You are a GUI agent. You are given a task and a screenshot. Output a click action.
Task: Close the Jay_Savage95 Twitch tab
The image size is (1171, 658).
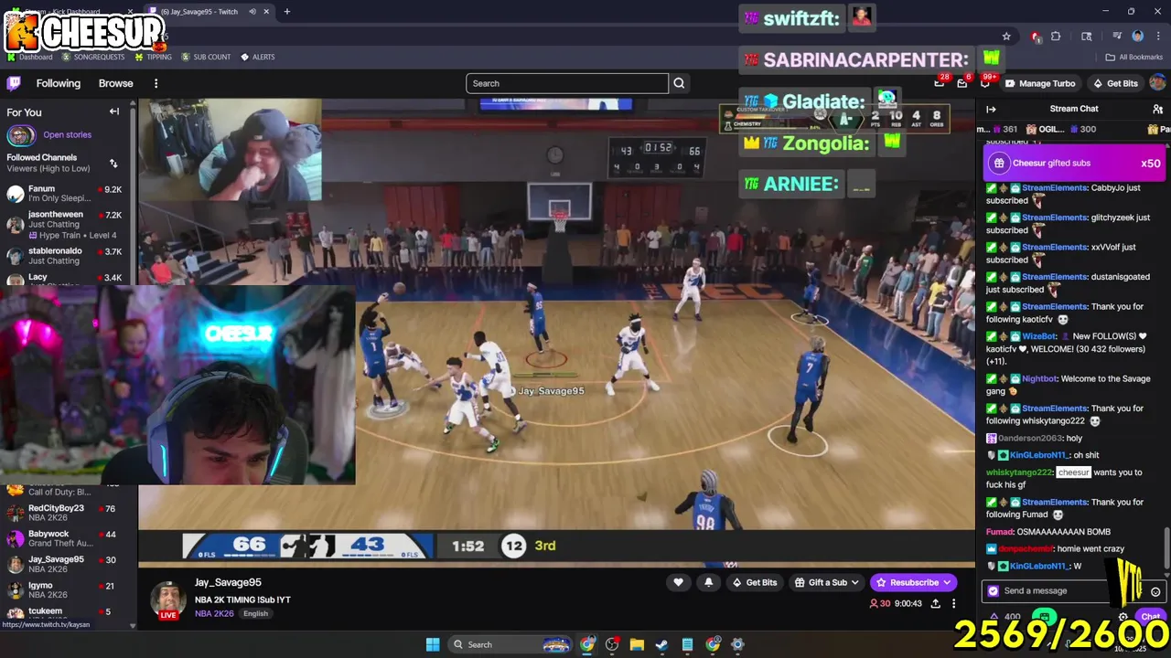point(266,12)
